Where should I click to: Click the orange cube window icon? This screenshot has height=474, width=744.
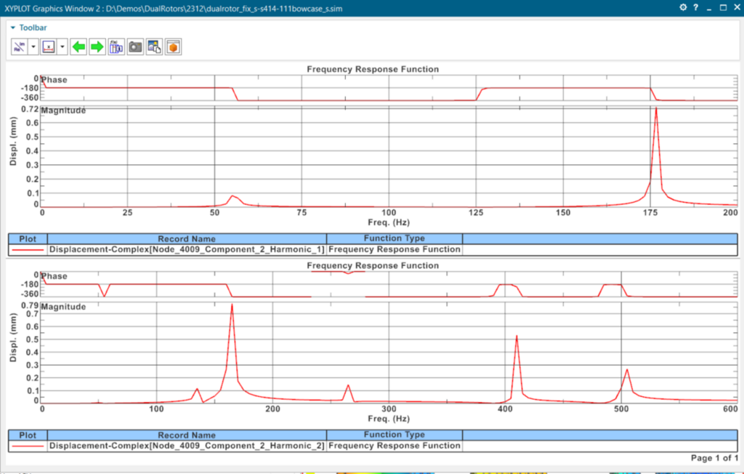173,47
